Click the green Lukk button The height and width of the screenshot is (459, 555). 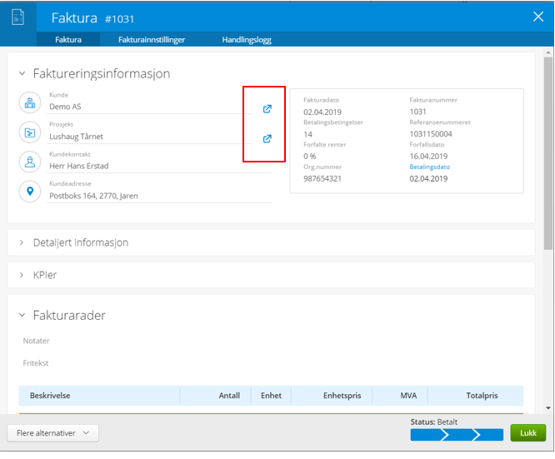[x=527, y=433]
